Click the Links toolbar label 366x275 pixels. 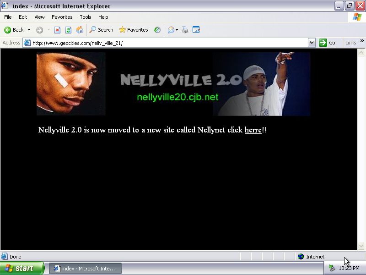(350, 43)
